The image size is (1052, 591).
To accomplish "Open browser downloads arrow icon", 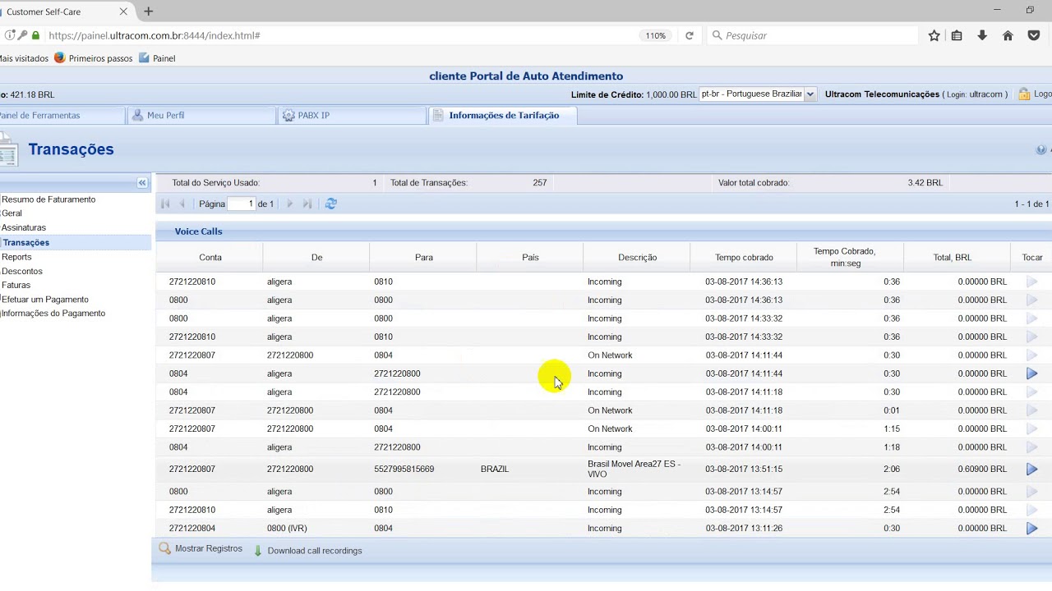I will (x=982, y=35).
